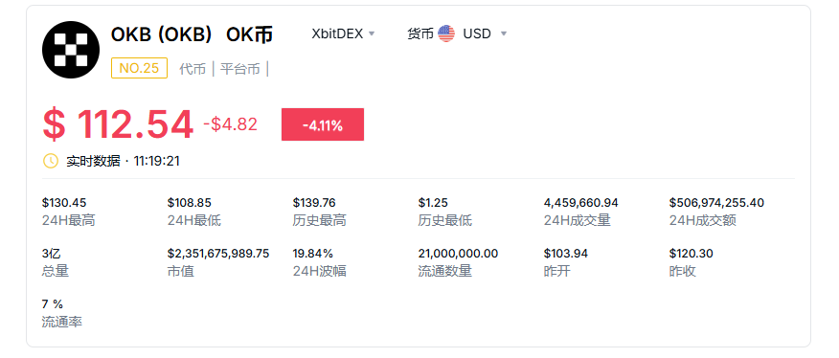Viewport: 839px width, 358px height.
Task: Click the US flag currency icon
Action: point(445,34)
